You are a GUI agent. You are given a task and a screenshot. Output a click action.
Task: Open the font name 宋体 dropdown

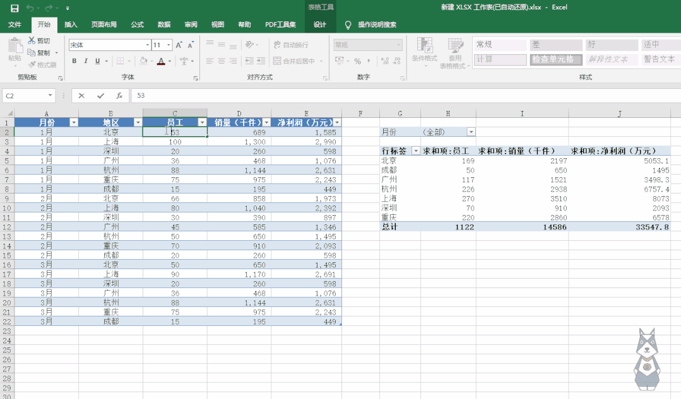(148, 45)
